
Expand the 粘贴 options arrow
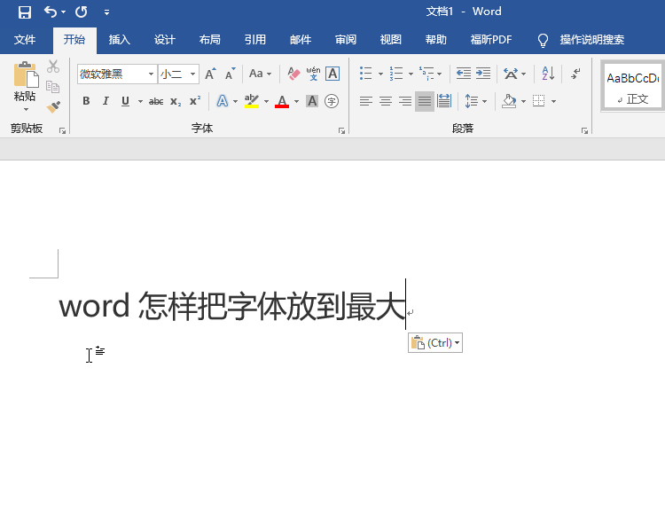tap(26, 109)
